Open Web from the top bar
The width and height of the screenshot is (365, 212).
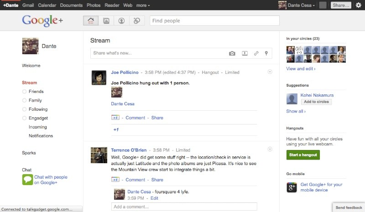pyautogui.click(x=128, y=5)
